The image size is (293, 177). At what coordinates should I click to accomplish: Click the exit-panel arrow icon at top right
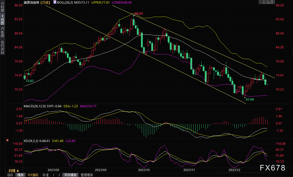tap(273, 2)
